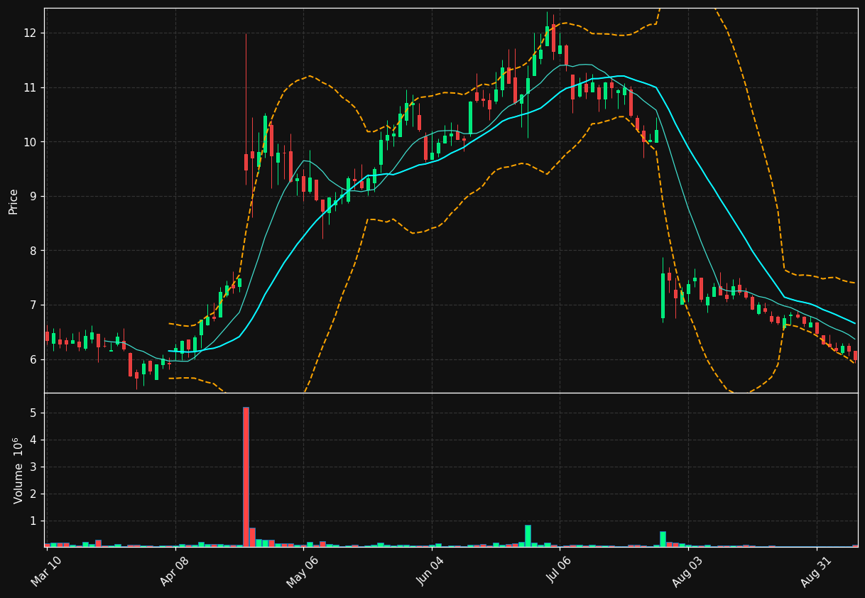Click the red candle with wick reaching 12
The width and height of the screenshot is (865, 598).
pyautogui.click(x=246, y=162)
